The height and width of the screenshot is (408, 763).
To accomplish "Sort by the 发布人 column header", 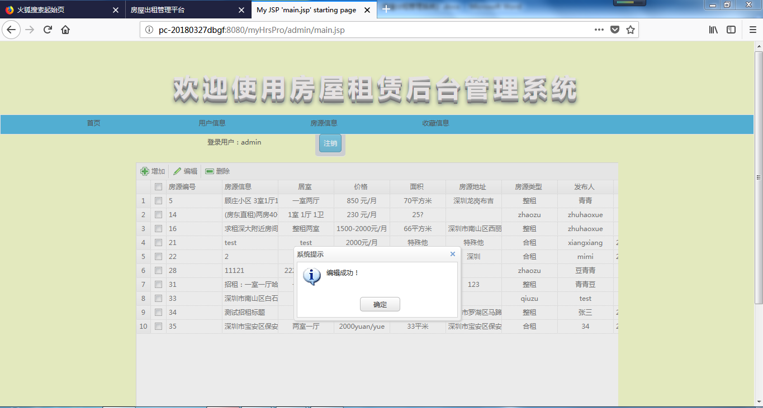I will (x=585, y=187).
